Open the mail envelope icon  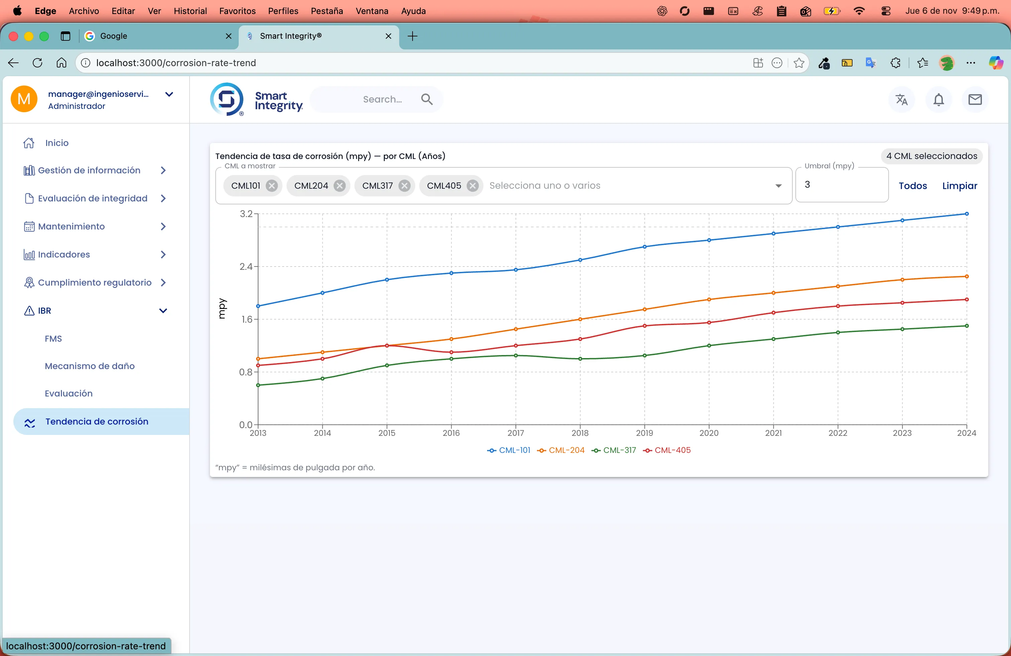point(975,100)
